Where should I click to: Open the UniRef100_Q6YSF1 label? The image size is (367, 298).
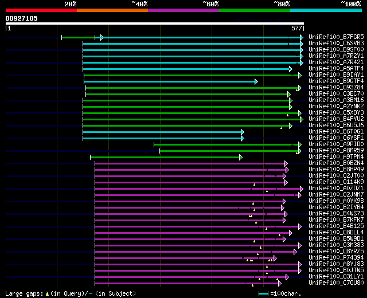click(x=336, y=138)
